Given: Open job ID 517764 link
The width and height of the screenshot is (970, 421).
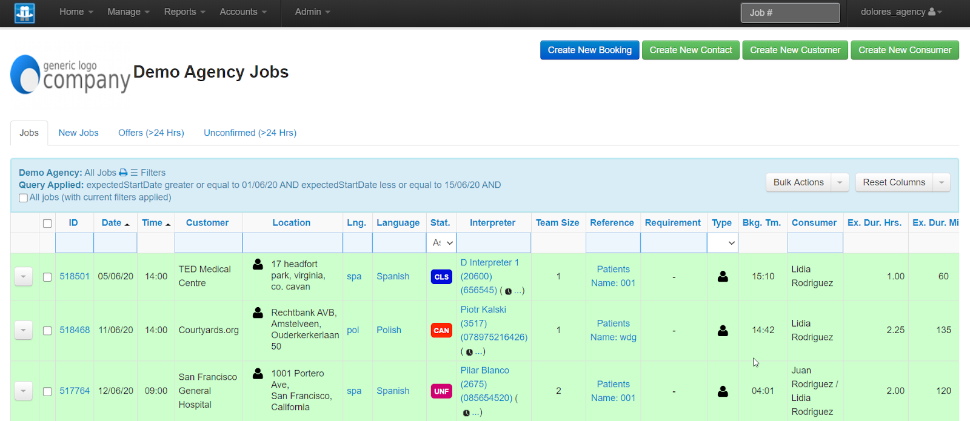Looking at the screenshot, I should pos(75,391).
